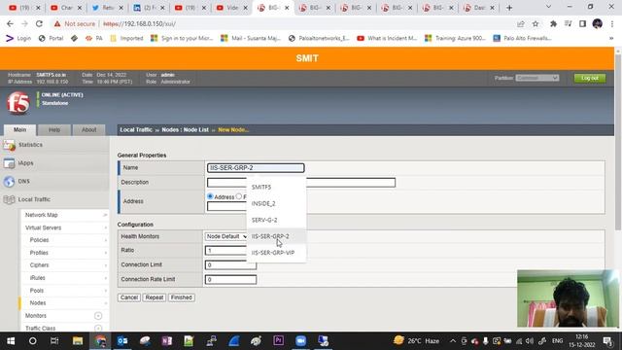The image size is (622, 350).
Task: Go back in browser history
Action: (10, 23)
